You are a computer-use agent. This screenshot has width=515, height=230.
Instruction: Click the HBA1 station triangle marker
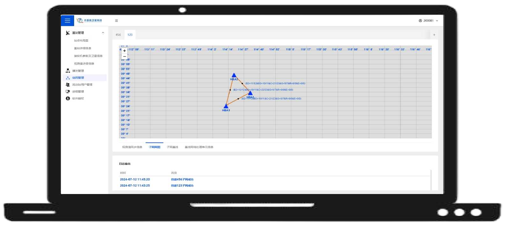[x=226, y=106]
